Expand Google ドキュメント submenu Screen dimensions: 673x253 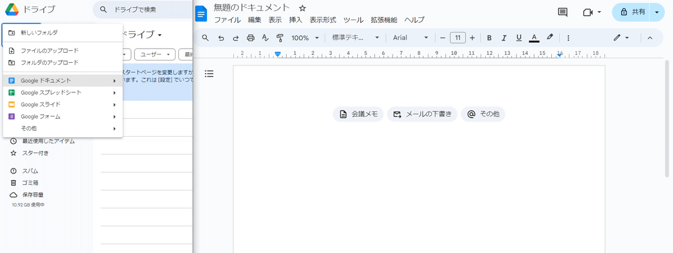pos(63,81)
